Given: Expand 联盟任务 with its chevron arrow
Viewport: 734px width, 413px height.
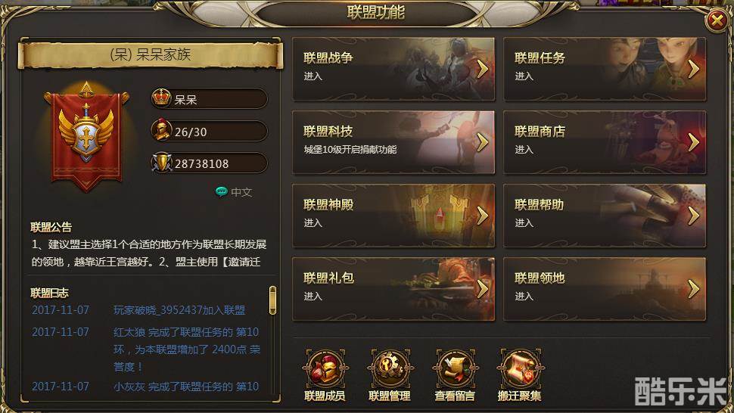Looking at the screenshot, I should coord(694,69).
